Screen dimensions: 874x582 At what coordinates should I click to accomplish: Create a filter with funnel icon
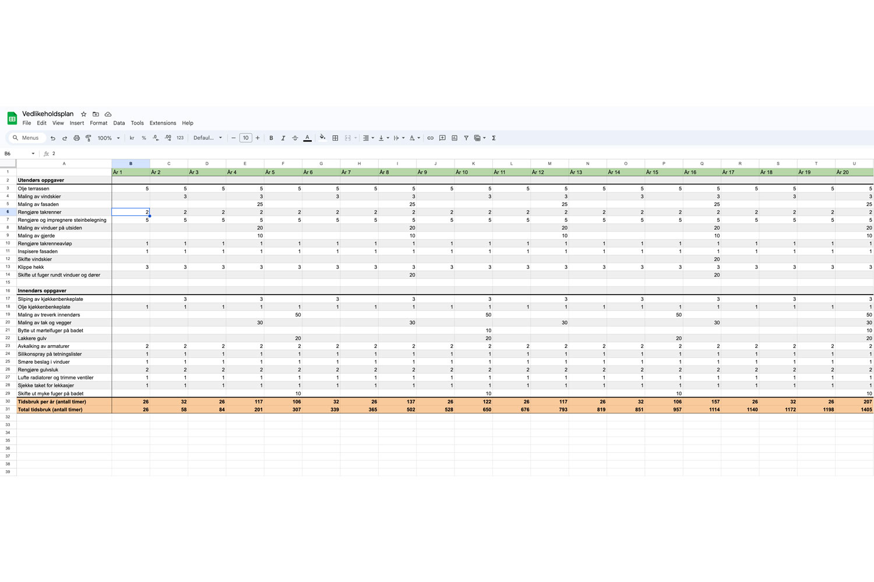[x=466, y=138]
